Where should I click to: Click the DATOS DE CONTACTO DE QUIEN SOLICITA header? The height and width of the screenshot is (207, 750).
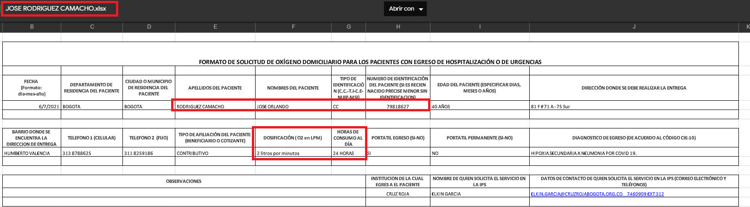click(634, 181)
